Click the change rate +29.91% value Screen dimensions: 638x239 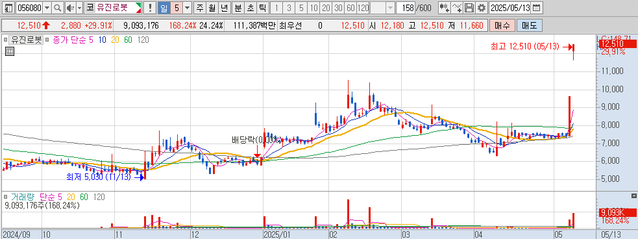point(98,25)
